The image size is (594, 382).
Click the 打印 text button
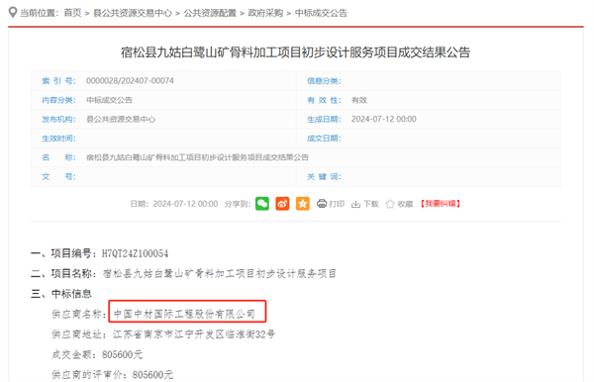(337, 204)
